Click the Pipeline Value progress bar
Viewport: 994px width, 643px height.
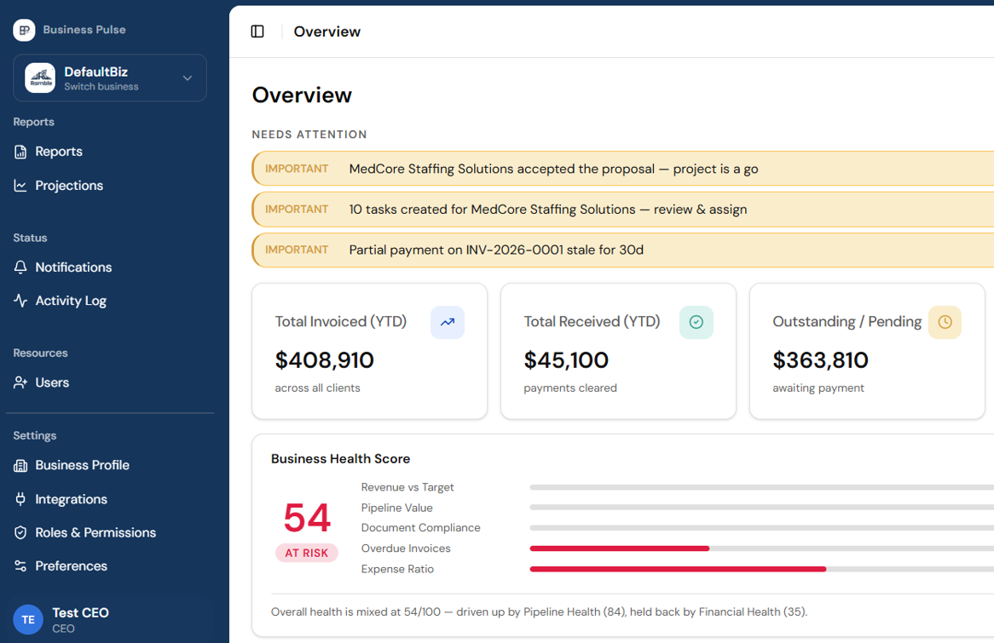tap(761, 508)
